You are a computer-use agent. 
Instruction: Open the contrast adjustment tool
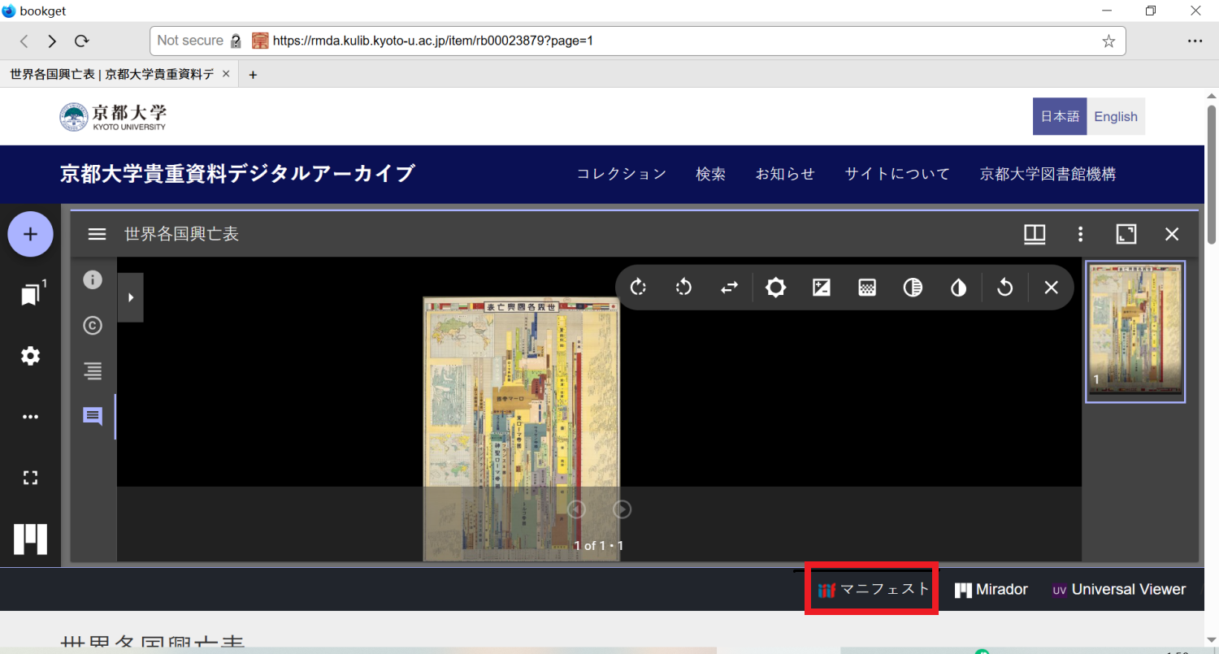click(x=822, y=288)
